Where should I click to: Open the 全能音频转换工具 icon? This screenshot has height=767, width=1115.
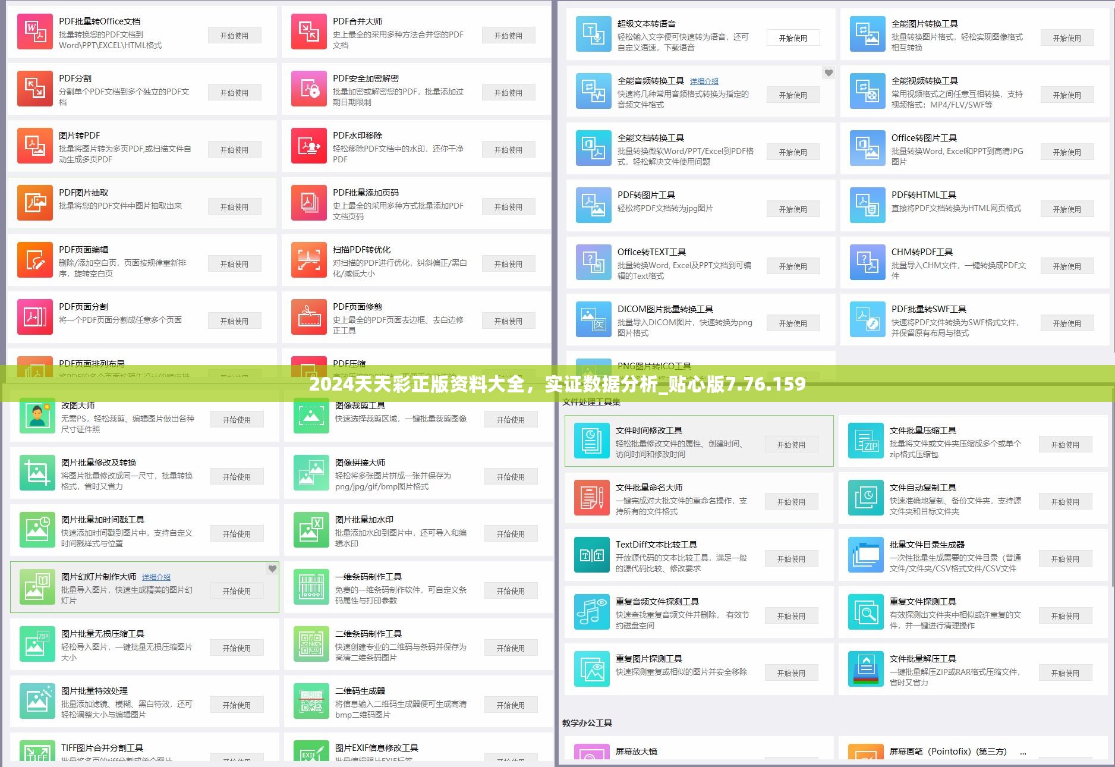tap(594, 91)
